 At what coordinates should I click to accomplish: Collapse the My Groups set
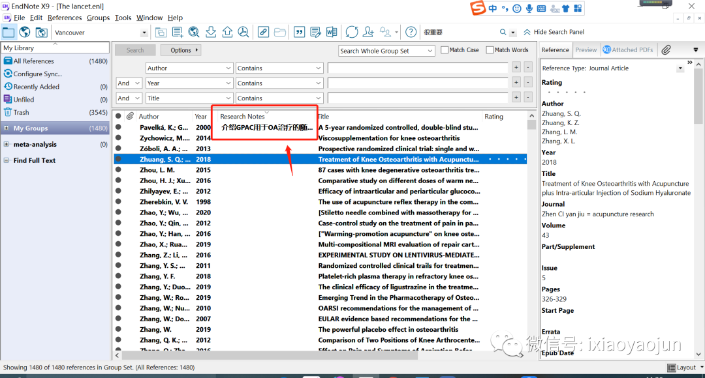point(7,128)
